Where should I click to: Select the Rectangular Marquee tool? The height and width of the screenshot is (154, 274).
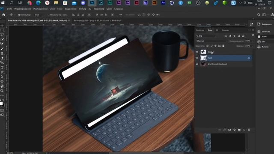(2, 30)
